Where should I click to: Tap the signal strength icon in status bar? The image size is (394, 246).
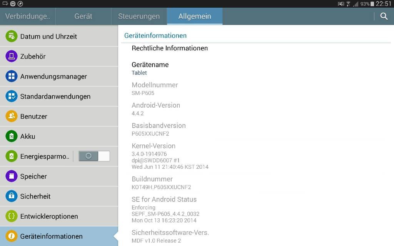356,4
